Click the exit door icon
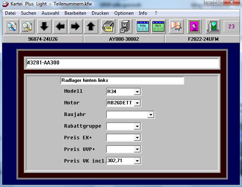Image resolution: width=242 pixels, height=187 pixels. tap(213, 27)
